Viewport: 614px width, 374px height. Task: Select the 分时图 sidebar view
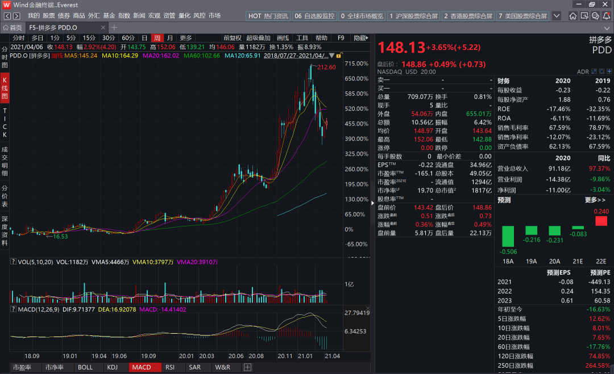5,57
